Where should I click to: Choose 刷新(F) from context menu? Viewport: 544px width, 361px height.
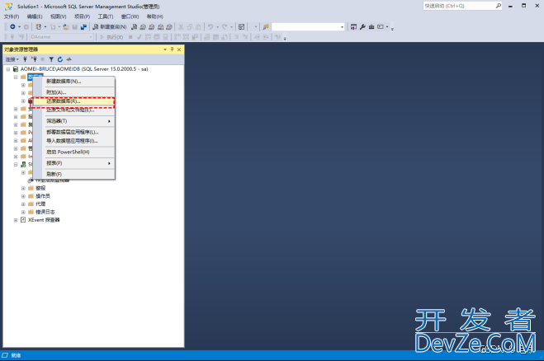pos(73,174)
